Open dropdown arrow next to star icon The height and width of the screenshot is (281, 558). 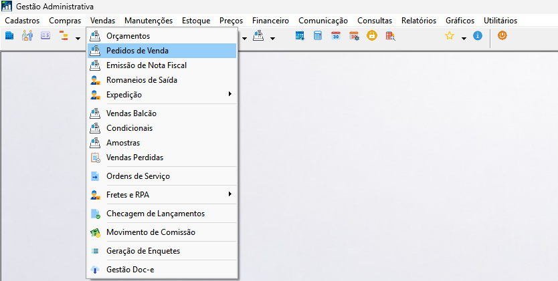tap(464, 38)
